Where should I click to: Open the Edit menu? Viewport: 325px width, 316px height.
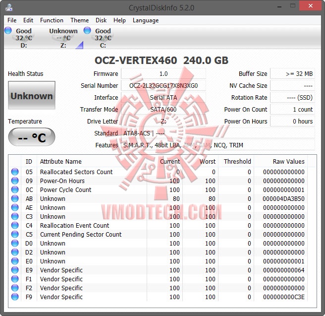(x=28, y=20)
